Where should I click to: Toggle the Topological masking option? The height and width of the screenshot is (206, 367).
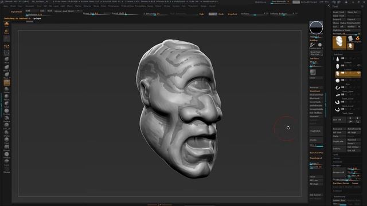(316, 158)
